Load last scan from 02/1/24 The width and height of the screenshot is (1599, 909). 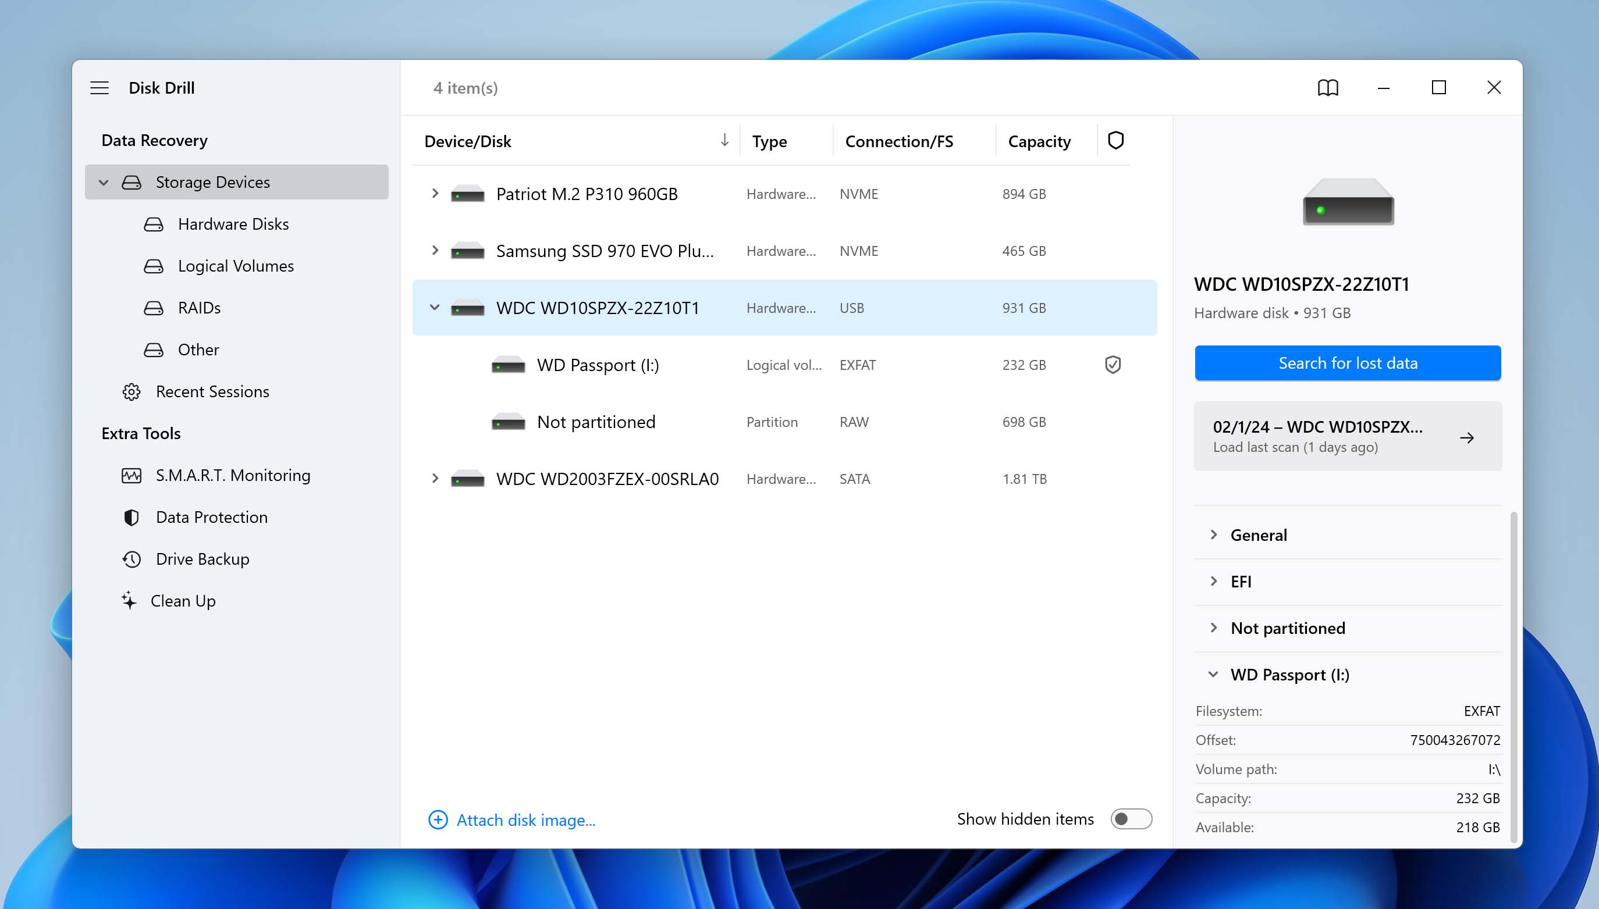coord(1348,435)
